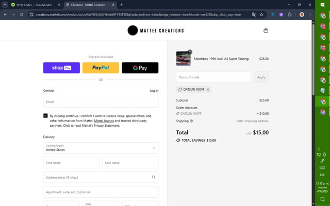This screenshot has height=206, width=330.
Task: Open the tab search dropdown arrow
Action: click(x=5, y=5)
